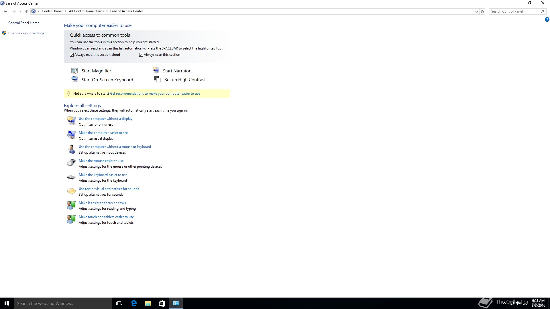Viewport: 550px width, 309px height.
Task: Expand the address bar history dropdown
Action: coord(476,11)
